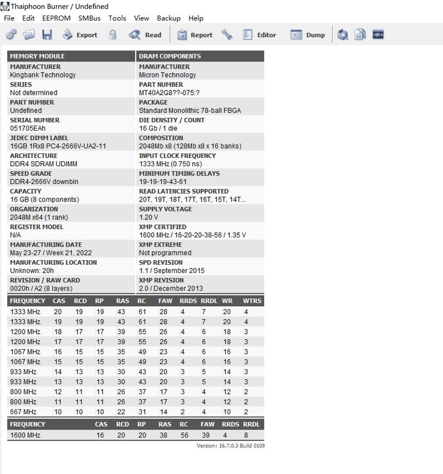443x474 pixels.
Task: Click revision value 0020h / A2 (8 layers)
Action: (x=41, y=288)
